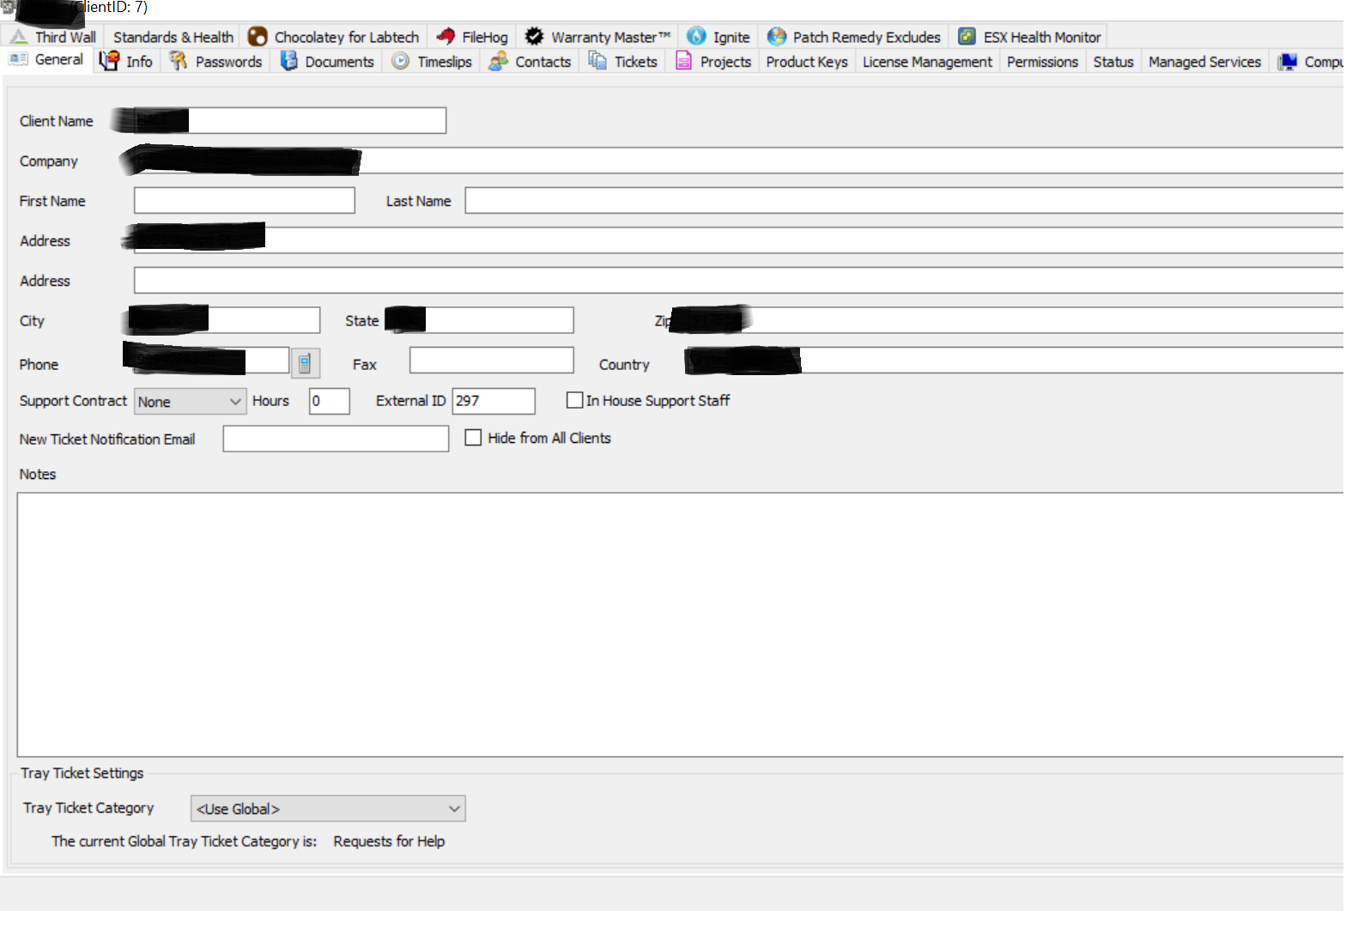This screenshot has height=928, width=1346.
Task: Open the Chocolatey for Labtech tab icon
Action: click(x=258, y=37)
